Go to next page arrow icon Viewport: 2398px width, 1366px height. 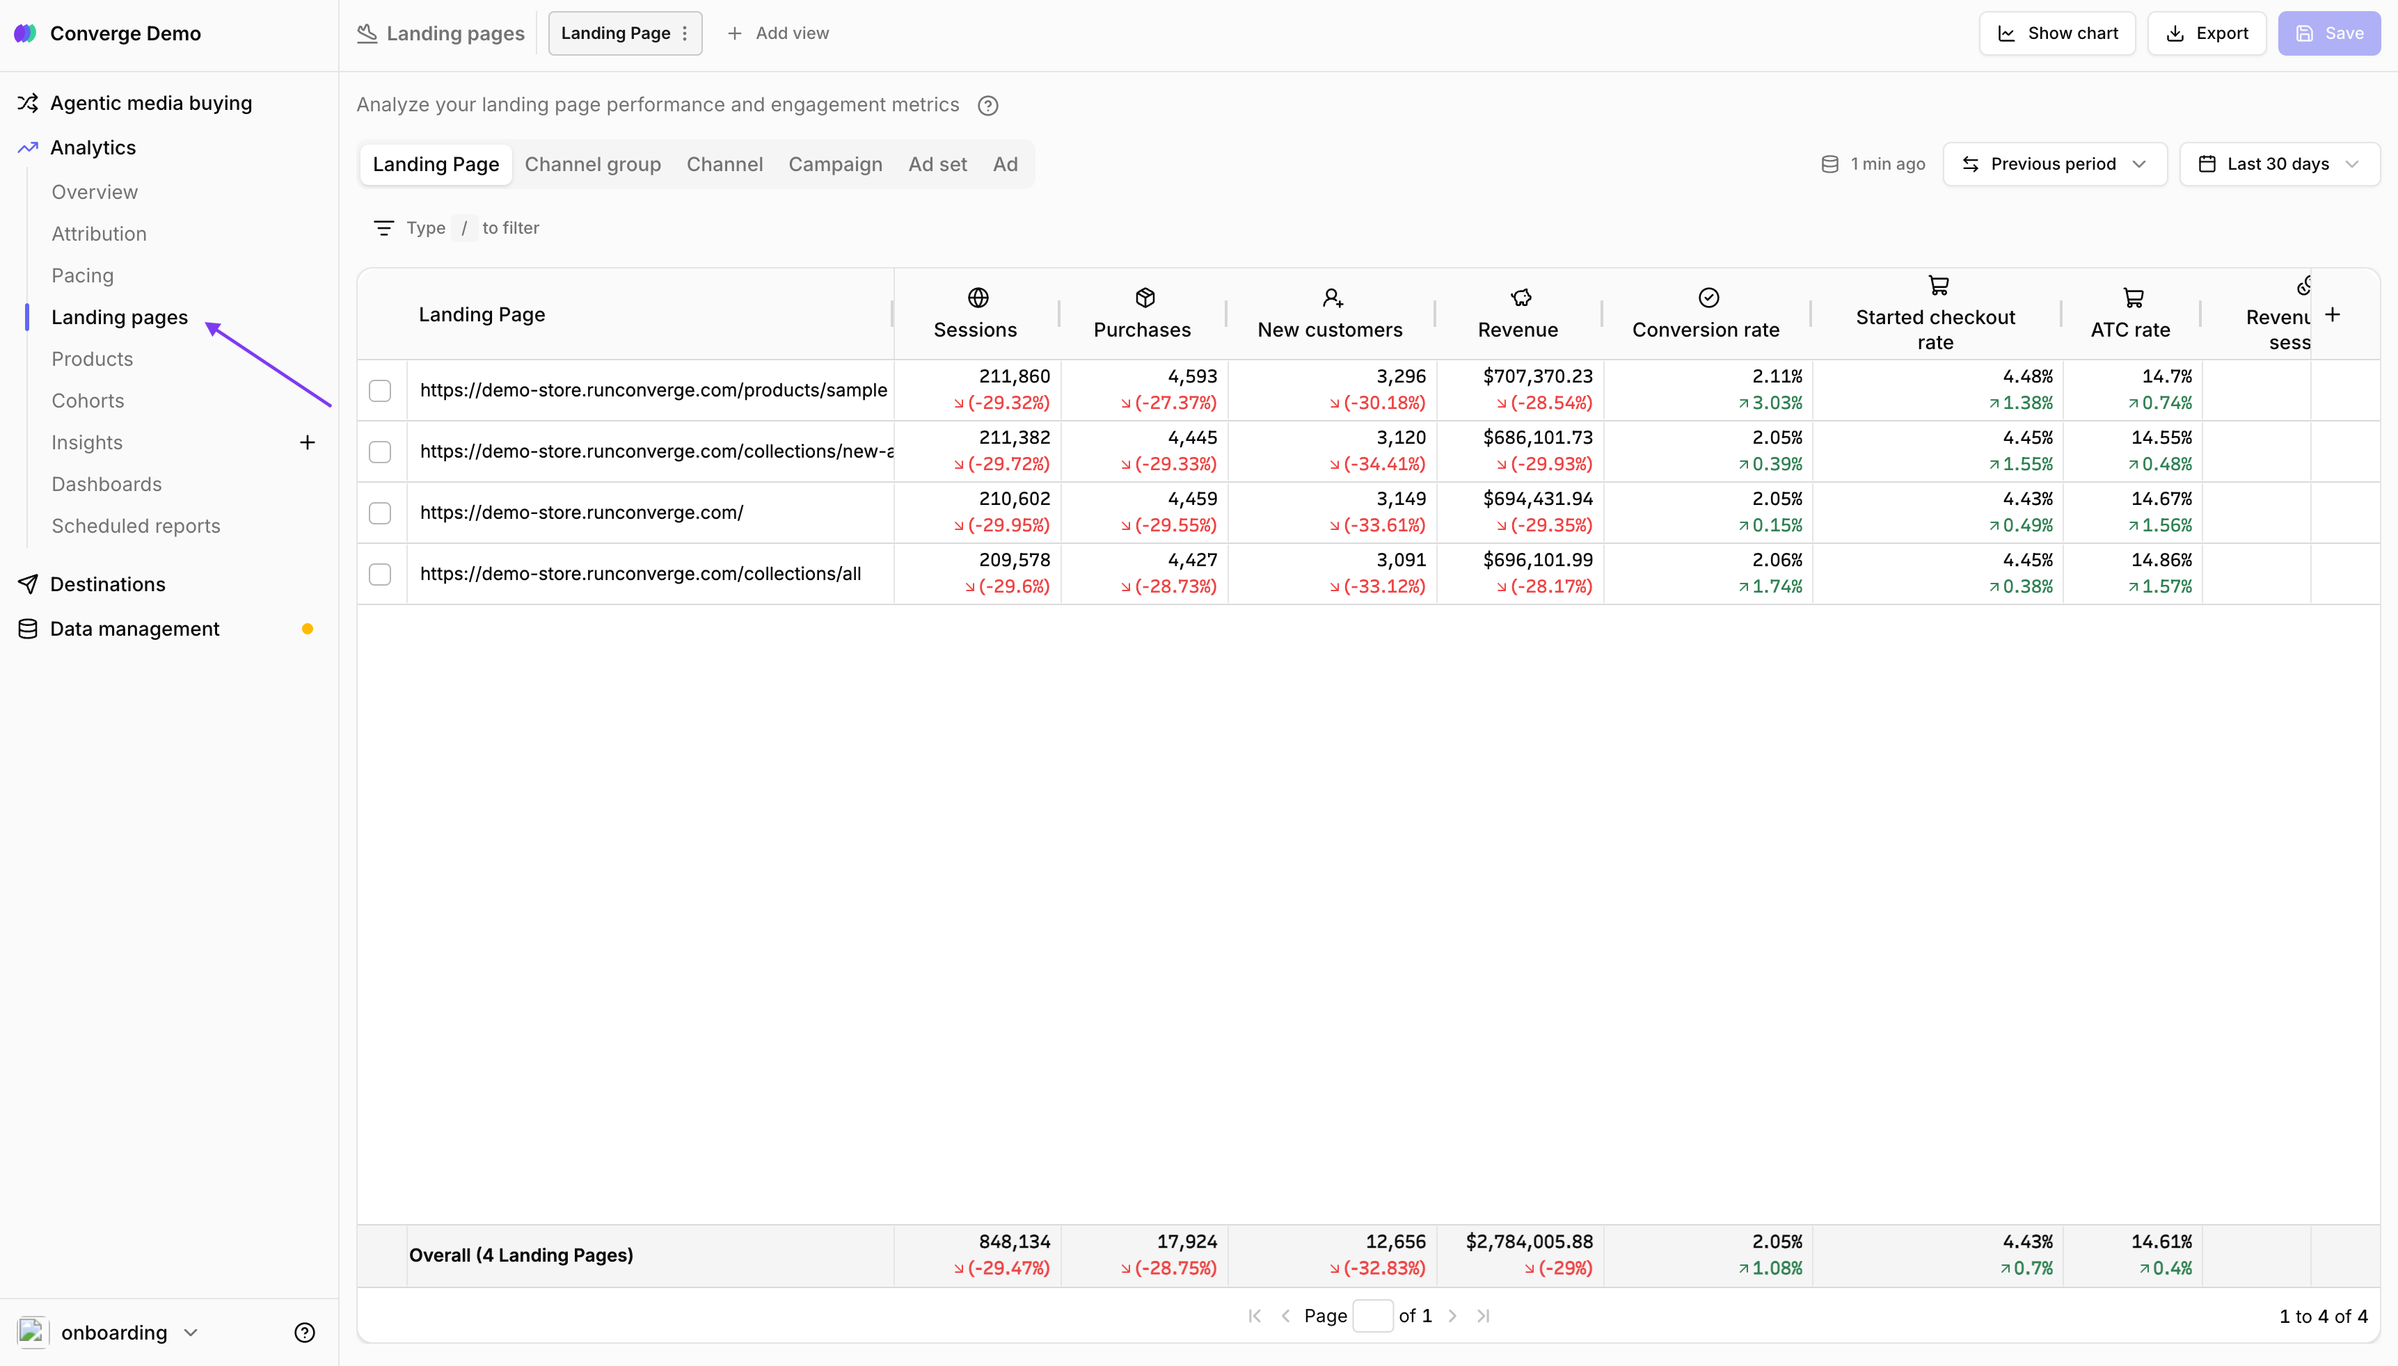1452,1315
